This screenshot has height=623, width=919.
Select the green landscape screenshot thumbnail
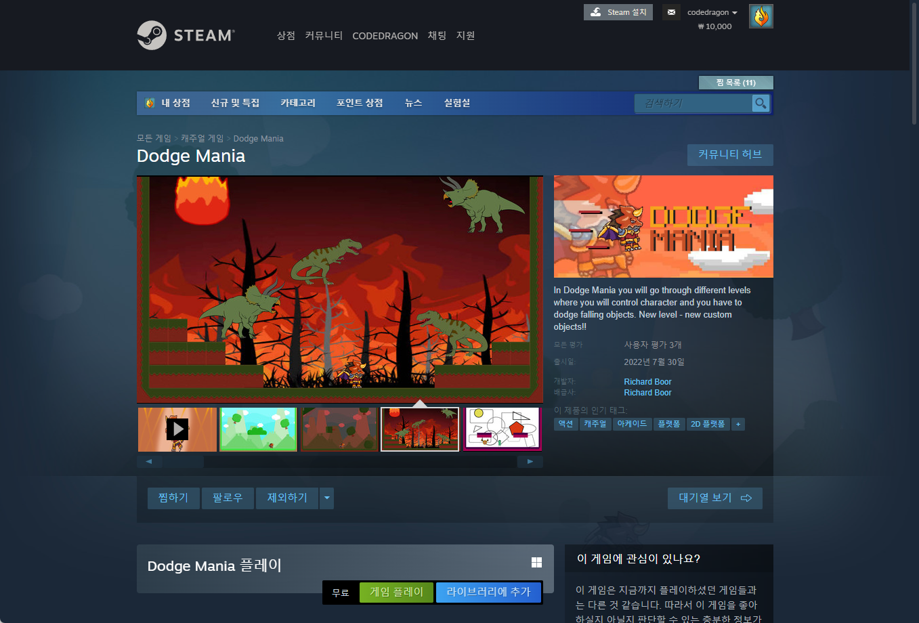tap(259, 429)
